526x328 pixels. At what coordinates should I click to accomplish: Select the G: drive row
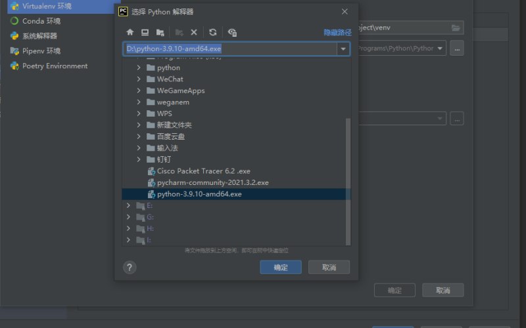pos(234,217)
